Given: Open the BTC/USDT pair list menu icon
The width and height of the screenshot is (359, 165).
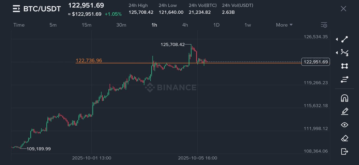Looking at the screenshot, I should [17, 9].
